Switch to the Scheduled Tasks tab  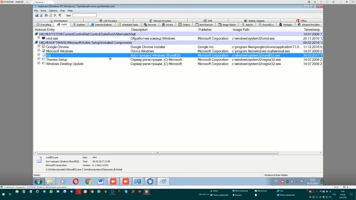(x=128, y=25)
